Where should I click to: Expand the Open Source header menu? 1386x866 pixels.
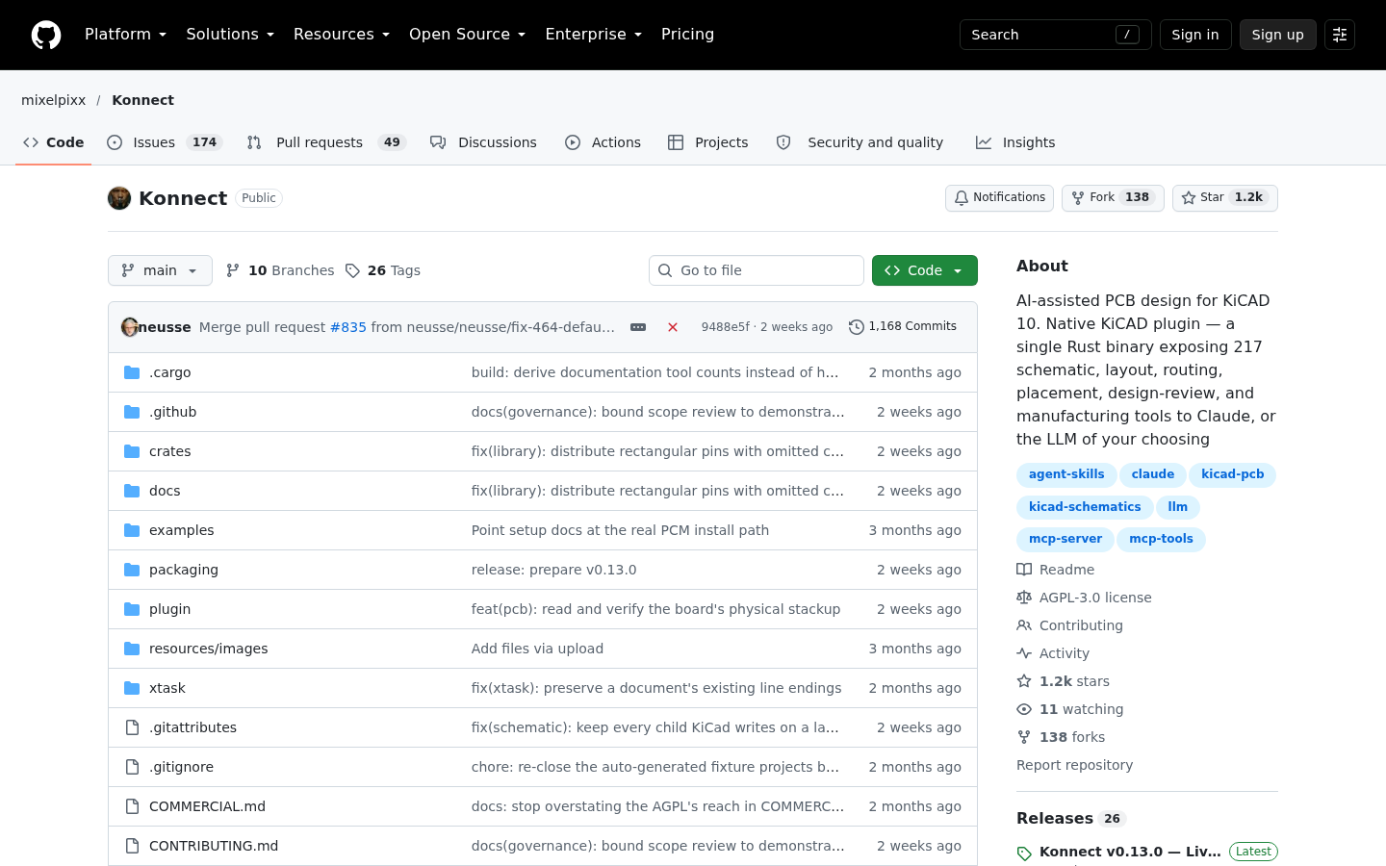(x=467, y=35)
